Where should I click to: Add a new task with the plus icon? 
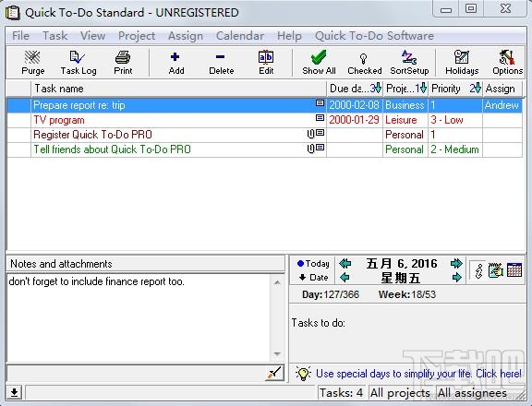pos(176,63)
